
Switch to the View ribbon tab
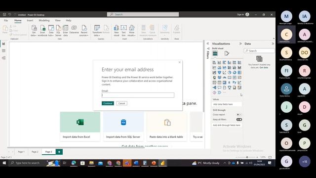pos(58,20)
